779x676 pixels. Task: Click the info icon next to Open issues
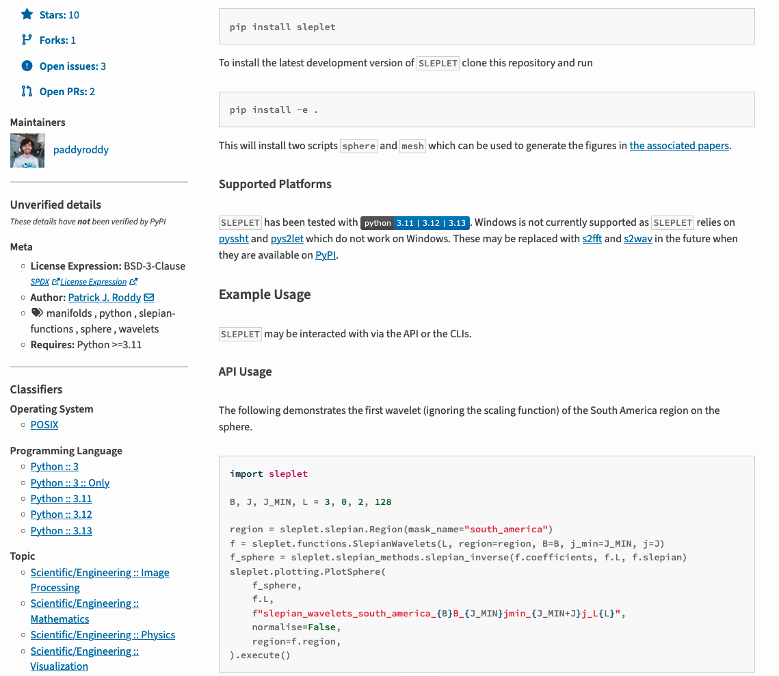point(27,66)
